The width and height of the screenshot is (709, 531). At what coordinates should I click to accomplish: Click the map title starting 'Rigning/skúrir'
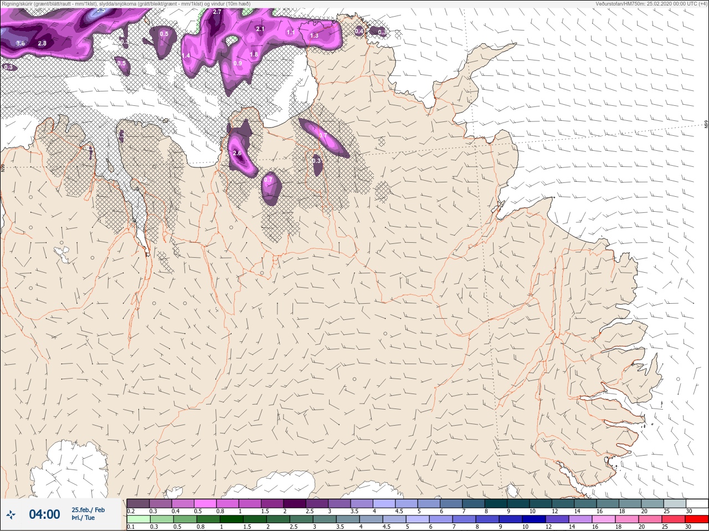pos(126,3)
